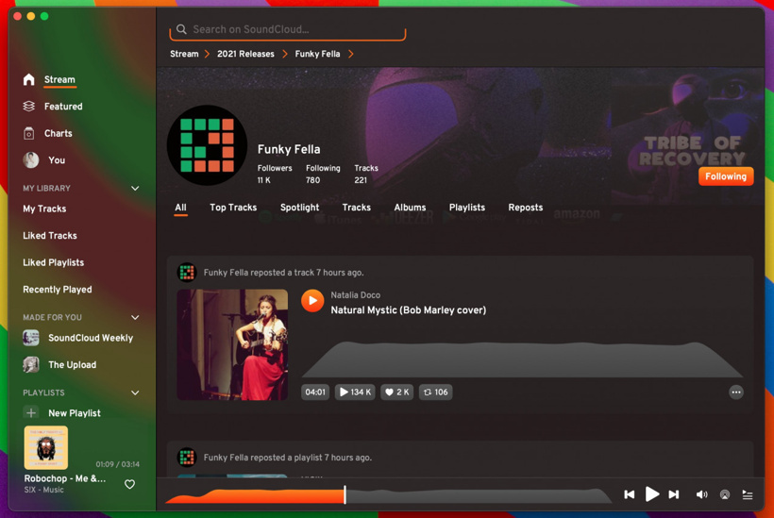Click the Stream home icon in sidebar
The width and height of the screenshot is (774, 518).
(x=29, y=80)
